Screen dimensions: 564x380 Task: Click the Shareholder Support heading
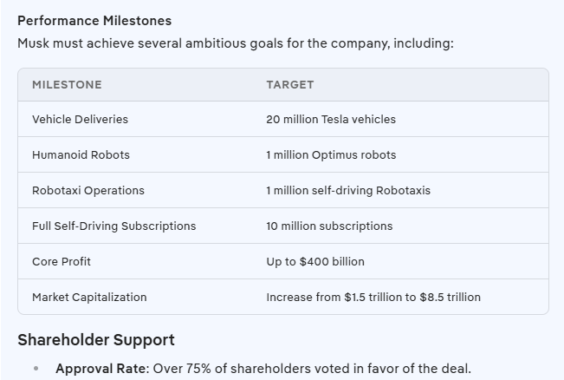(x=96, y=339)
